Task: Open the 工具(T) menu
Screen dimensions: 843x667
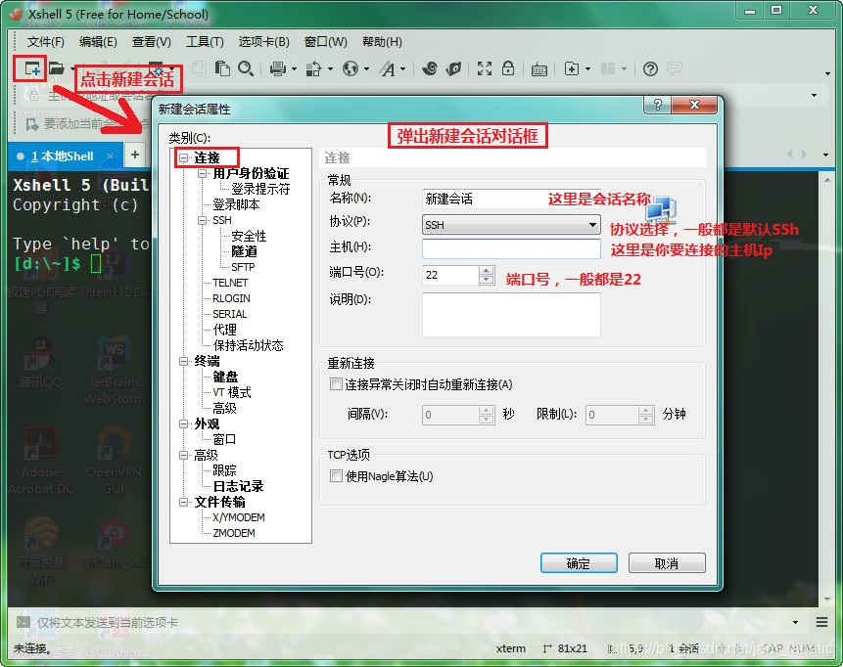Action: point(205,42)
